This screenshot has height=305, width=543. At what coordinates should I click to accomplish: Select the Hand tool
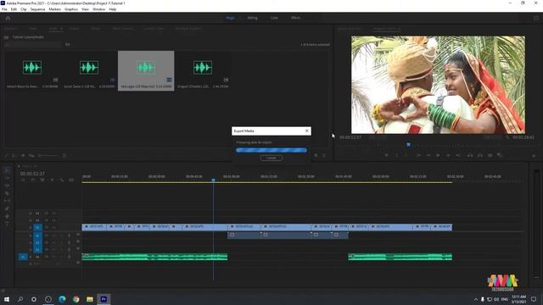click(x=7, y=216)
